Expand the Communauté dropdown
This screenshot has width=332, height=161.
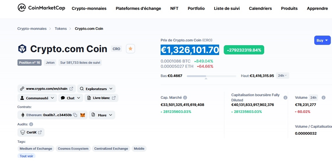click(37, 98)
